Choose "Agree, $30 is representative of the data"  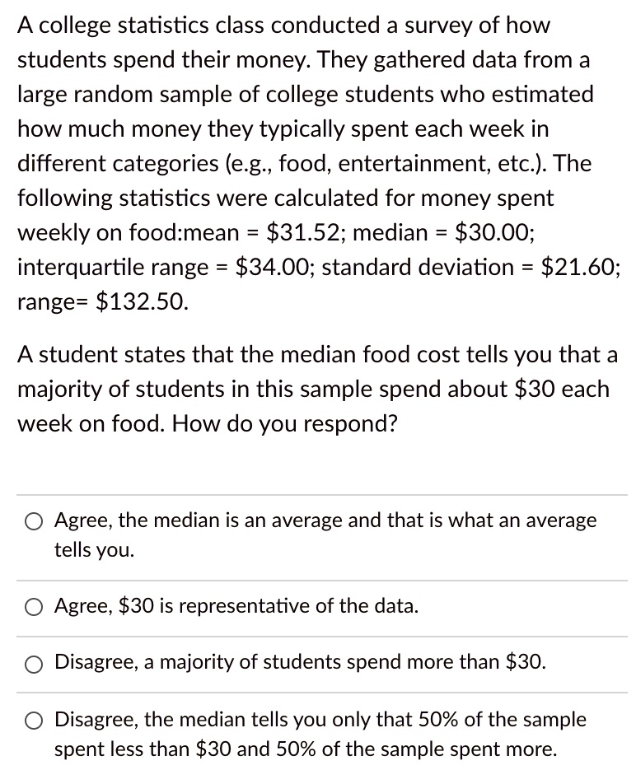click(236, 607)
